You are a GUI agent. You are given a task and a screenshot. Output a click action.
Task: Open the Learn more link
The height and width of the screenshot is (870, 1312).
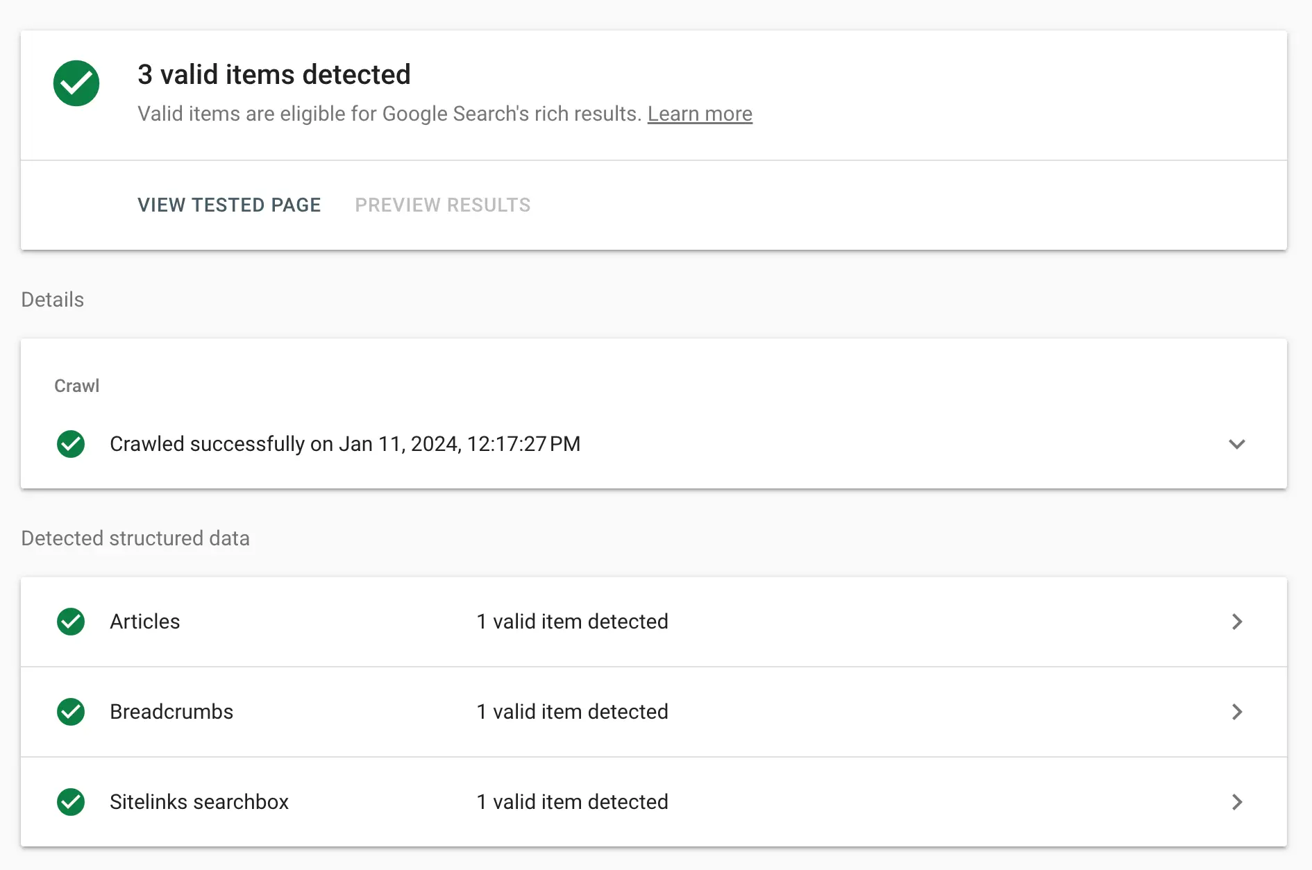(x=700, y=114)
